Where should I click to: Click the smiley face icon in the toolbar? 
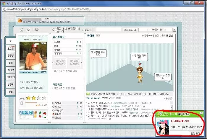coord(36,30)
